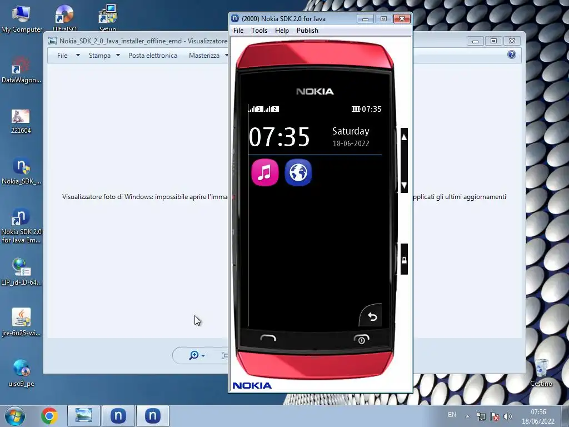The image size is (569, 427).
Task: Open the music player app on phone
Action: pos(265,172)
